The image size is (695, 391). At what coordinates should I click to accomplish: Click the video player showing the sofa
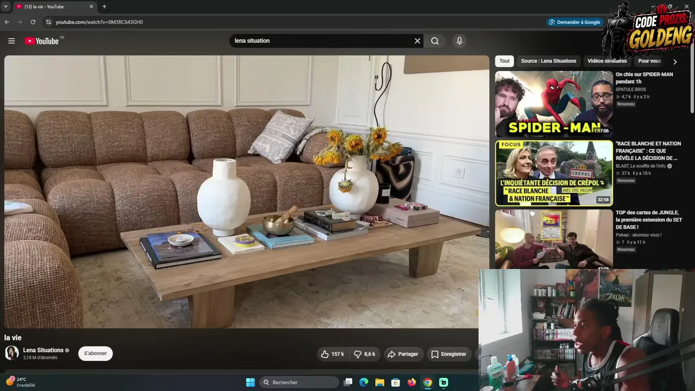tap(247, 192)
